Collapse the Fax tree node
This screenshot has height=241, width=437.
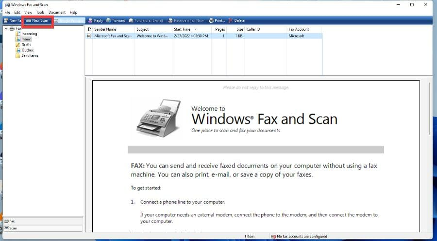6,29
